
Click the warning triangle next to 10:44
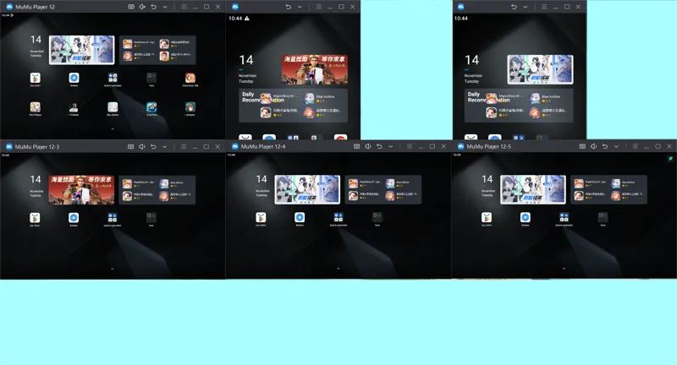point(247,19)
